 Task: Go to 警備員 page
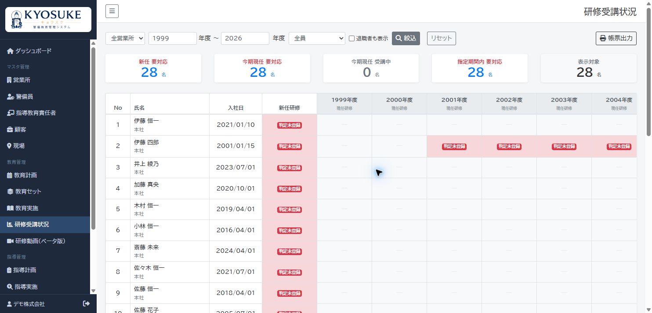(20, 96)
